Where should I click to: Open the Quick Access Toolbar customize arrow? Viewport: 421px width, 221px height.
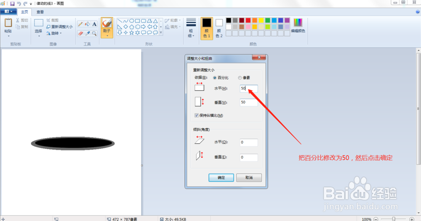[31, 4]
